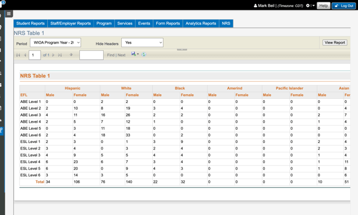Viewport: 358px width, 215px height.
Task: Click the Black column group header
Action: tap(180, 88)
